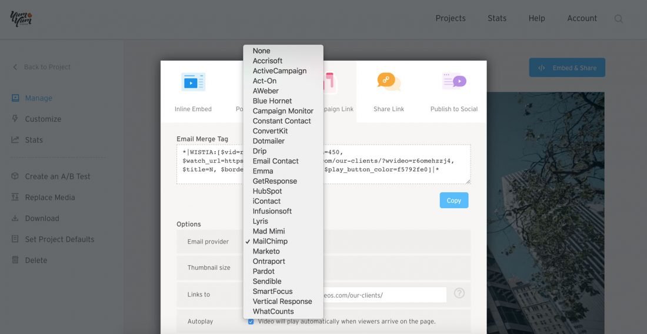Open the Account menu
This screenshot has height=334, width=647.
coord(582,19)
